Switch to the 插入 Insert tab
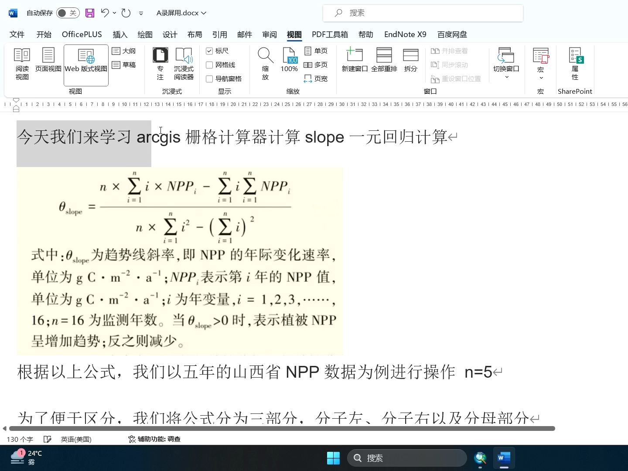 [120, 34]
